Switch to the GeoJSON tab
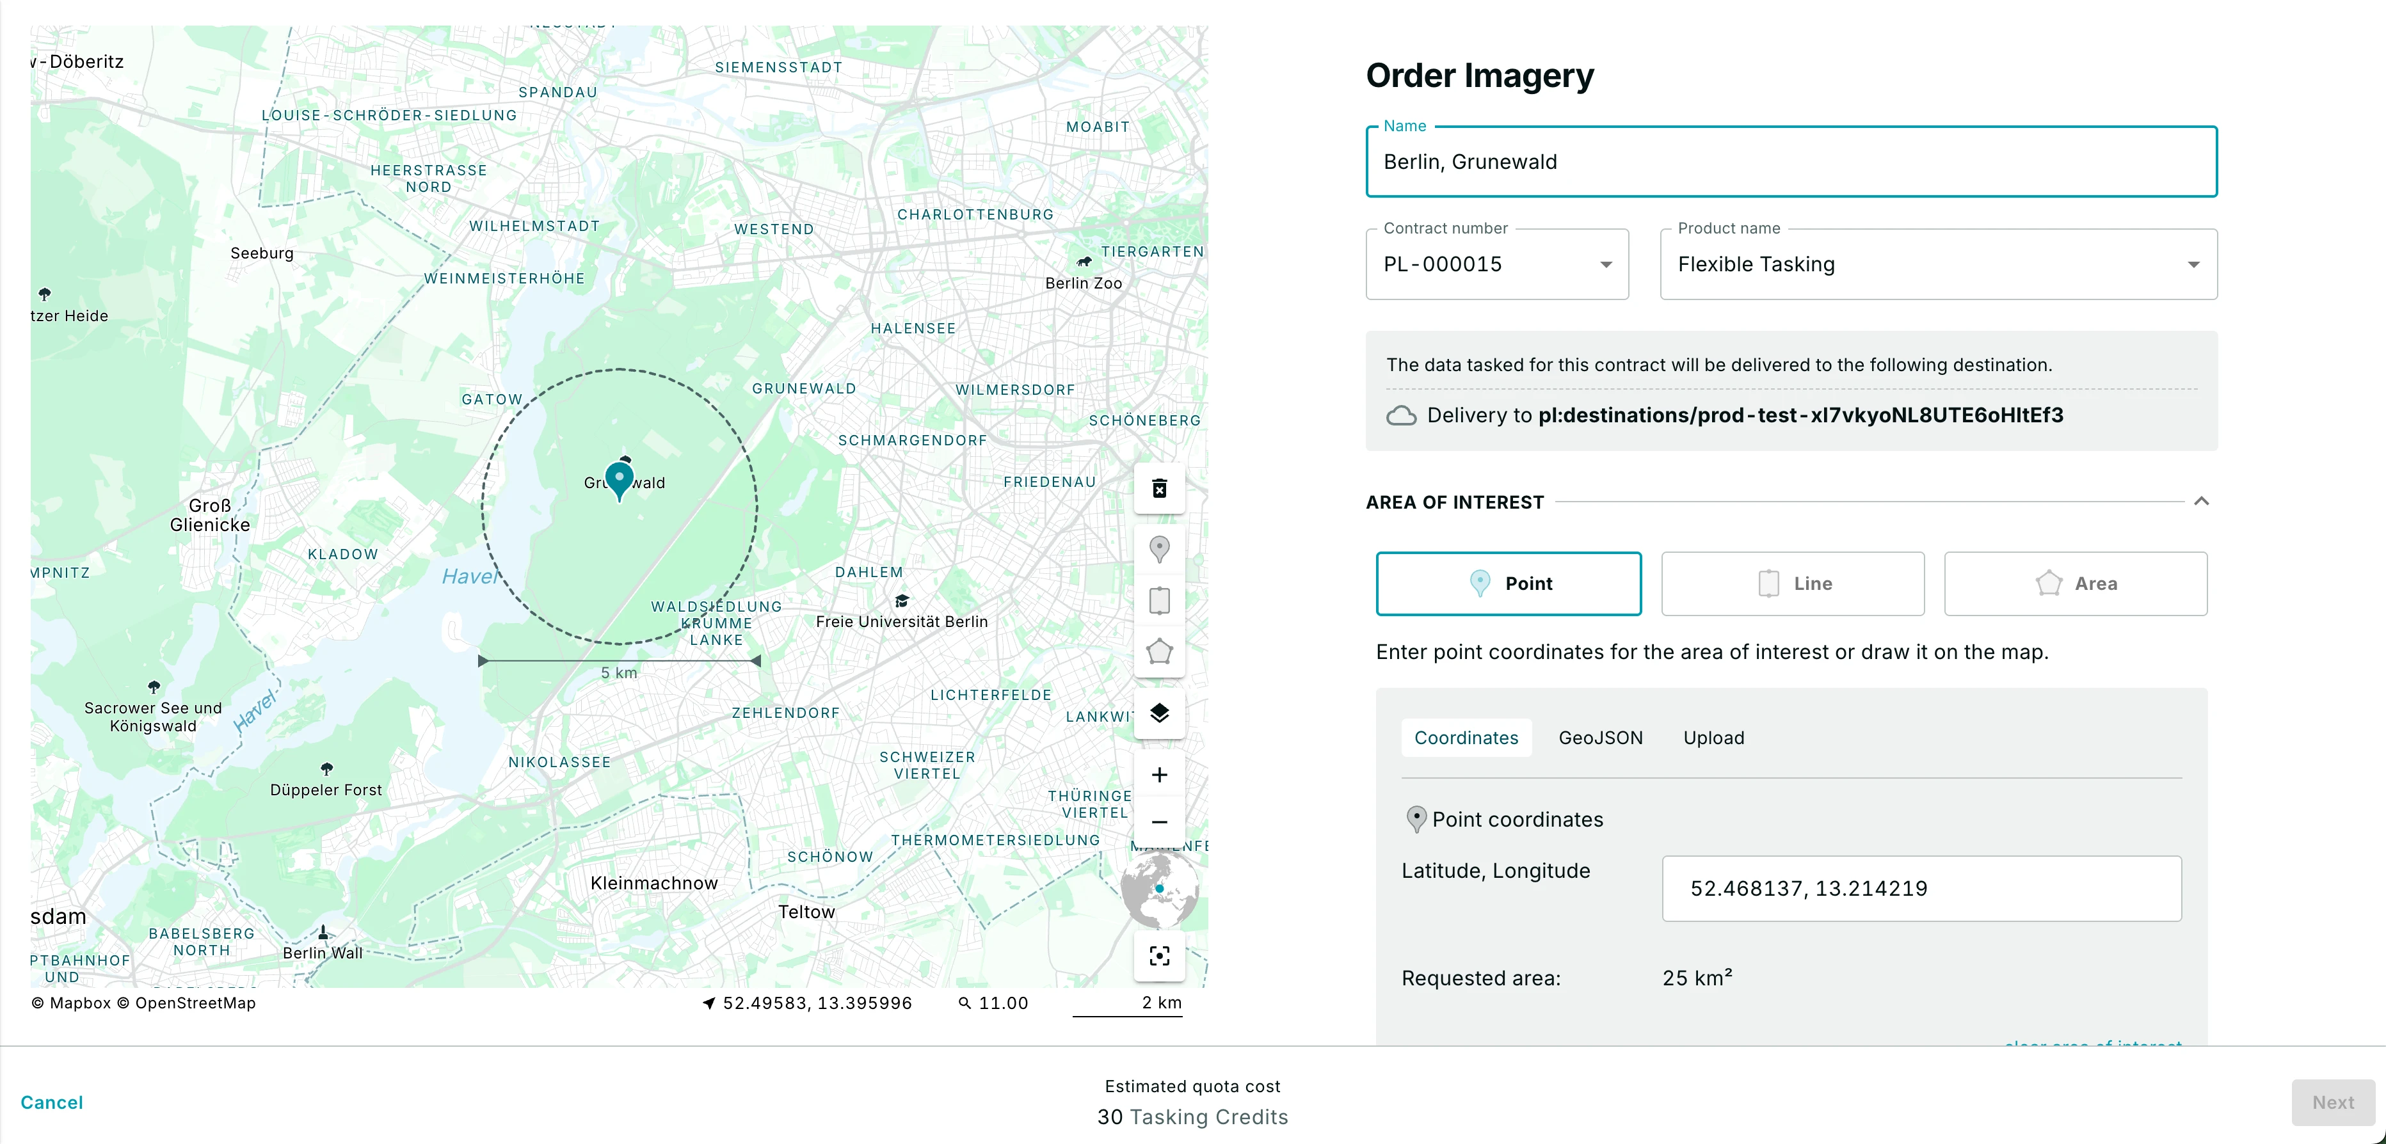 pyautogui.click(x=1601, y=737)
